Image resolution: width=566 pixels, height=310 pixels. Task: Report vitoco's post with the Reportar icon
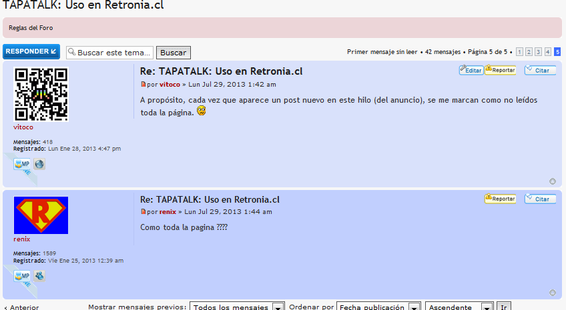pyautogui.click(x=500, y=70)
